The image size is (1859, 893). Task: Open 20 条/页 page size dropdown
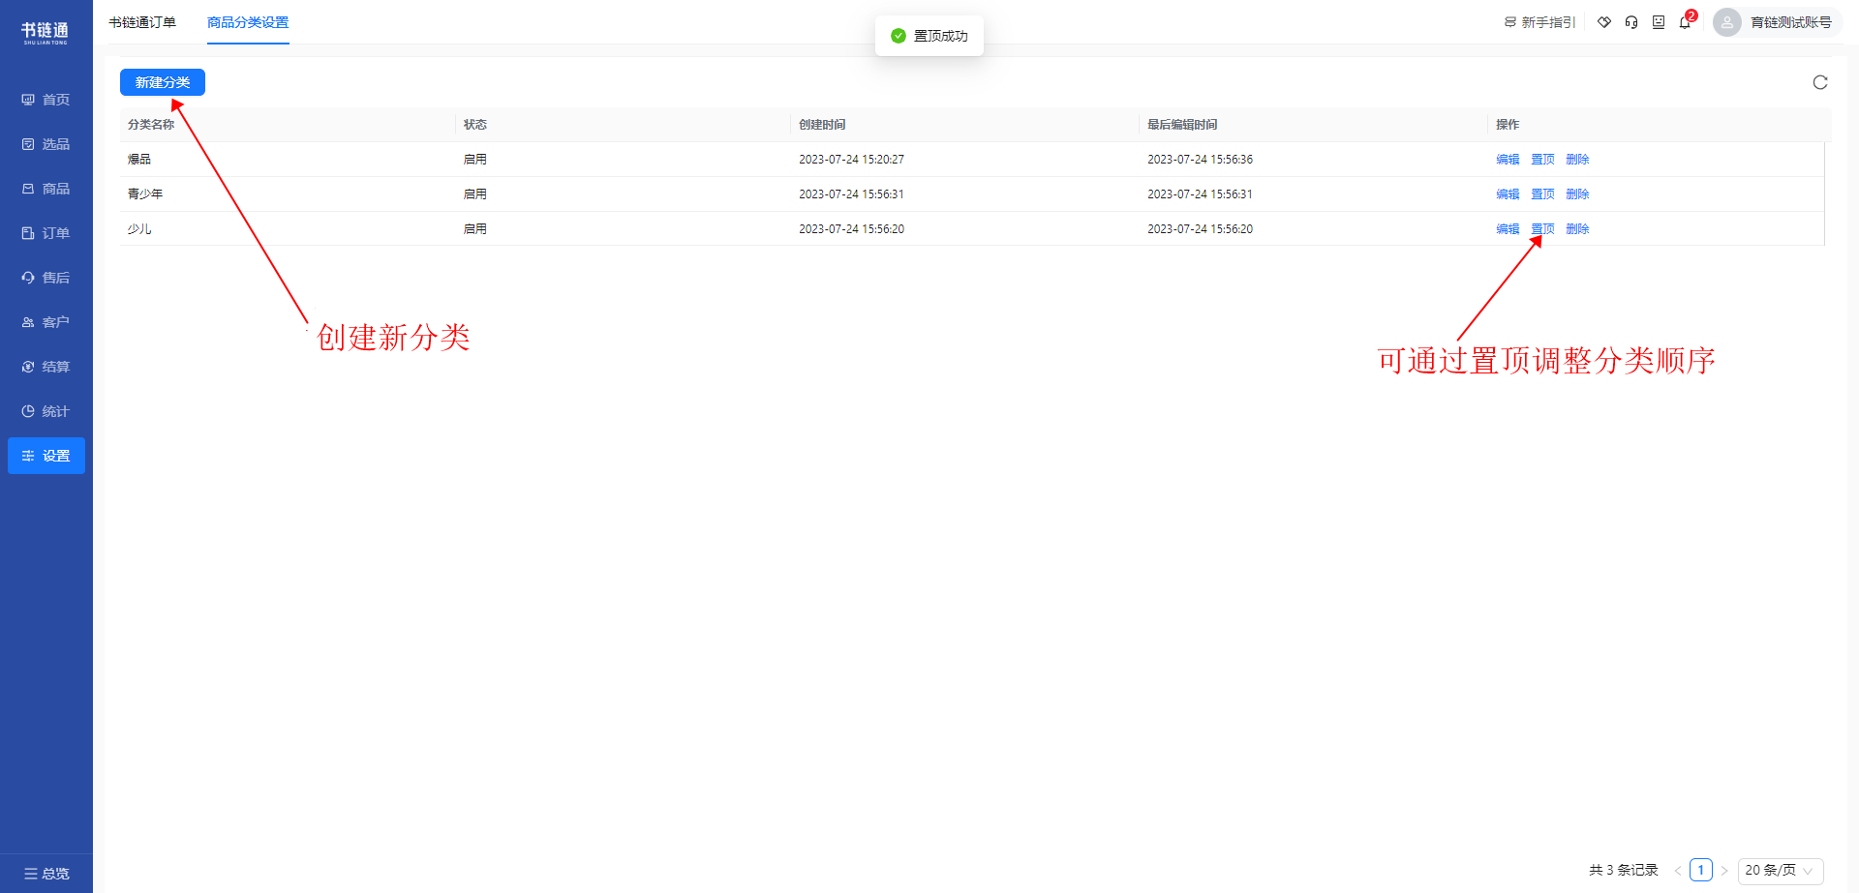pos(1781,870)
